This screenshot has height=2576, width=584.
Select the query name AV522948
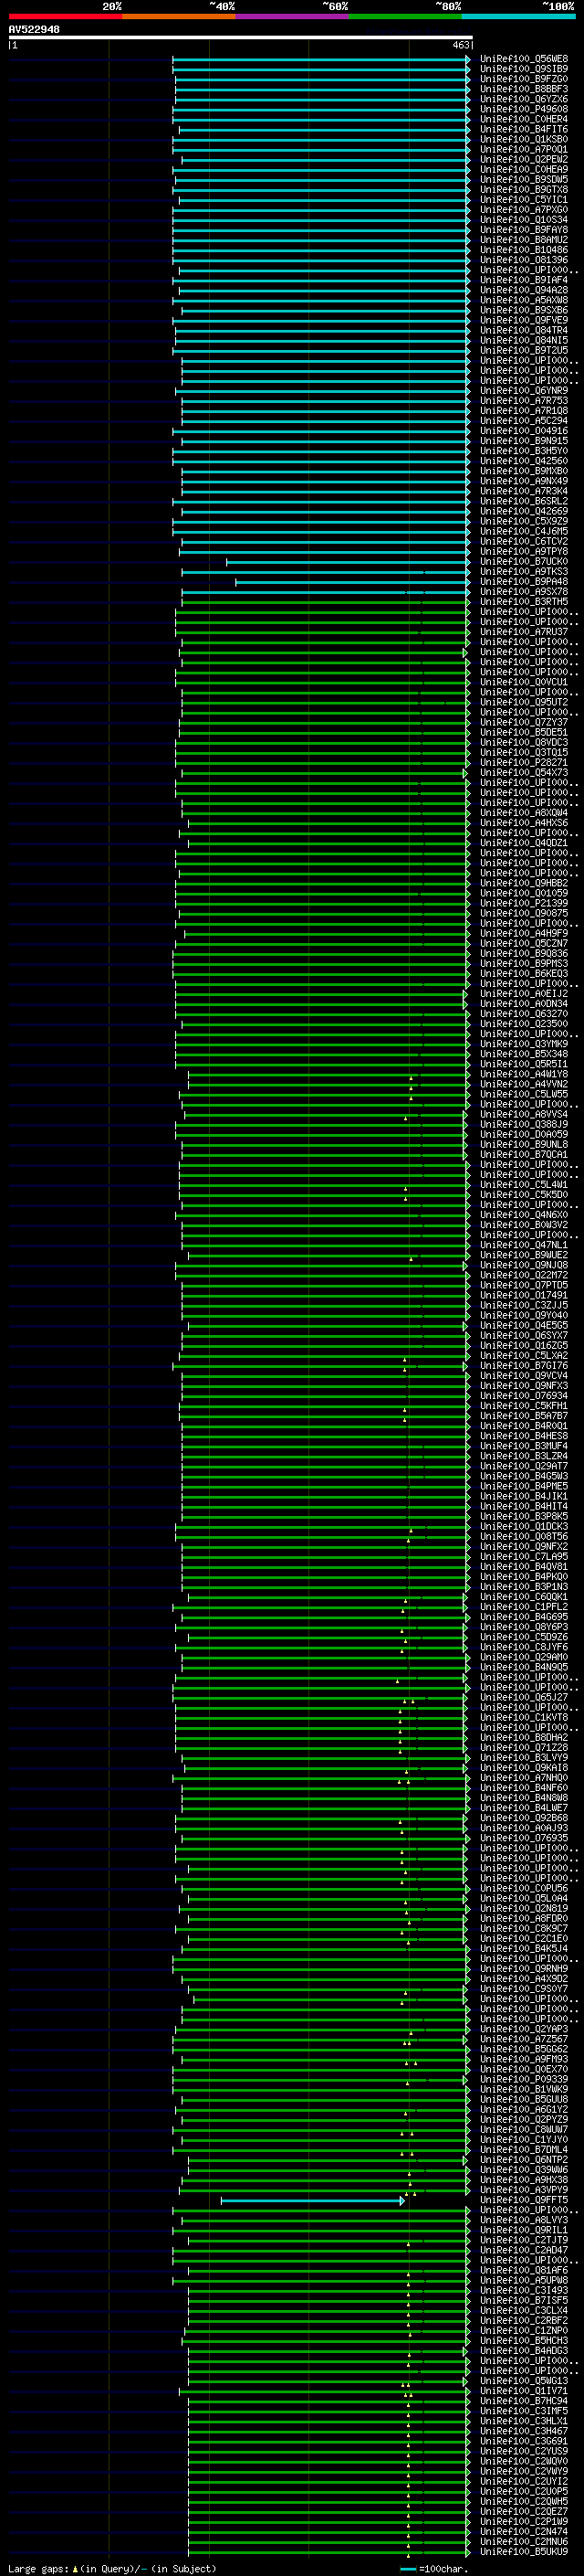(x=34, y=29)
